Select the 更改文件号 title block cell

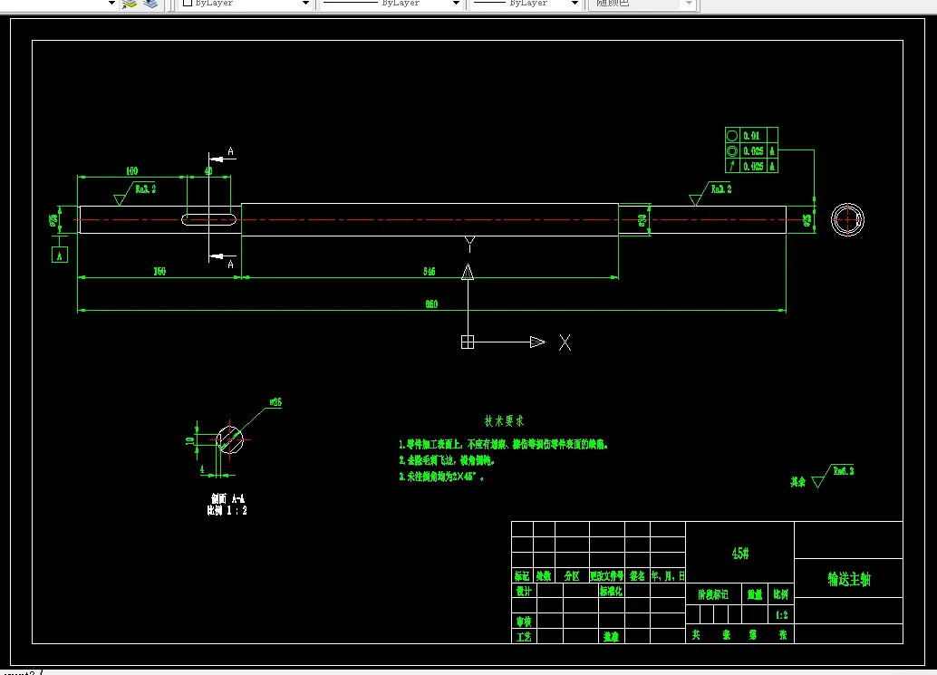coord(607,576)
